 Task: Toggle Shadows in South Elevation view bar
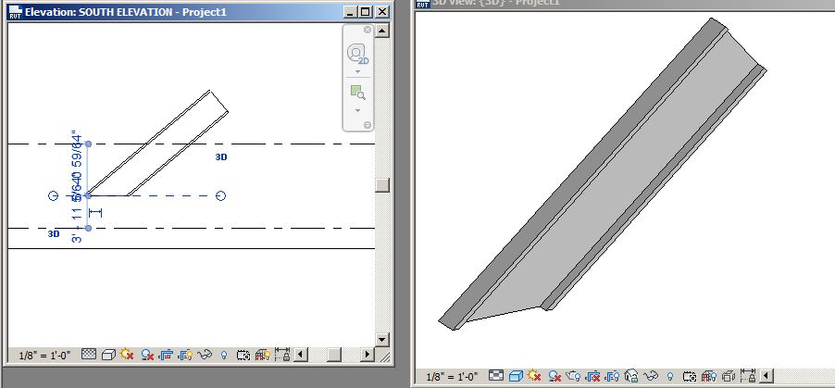point(147,355)
